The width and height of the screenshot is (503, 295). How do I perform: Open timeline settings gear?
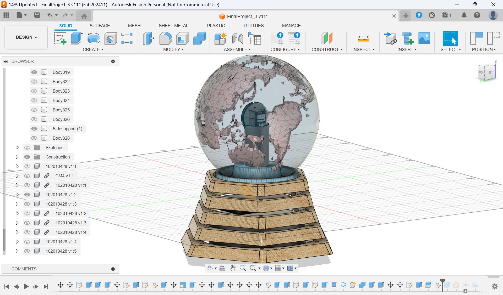coord(495,286)
